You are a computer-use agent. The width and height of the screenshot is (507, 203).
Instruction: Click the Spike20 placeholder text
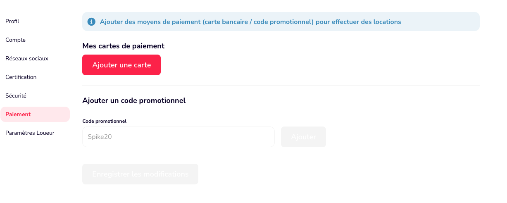click(x=100, y=137)
